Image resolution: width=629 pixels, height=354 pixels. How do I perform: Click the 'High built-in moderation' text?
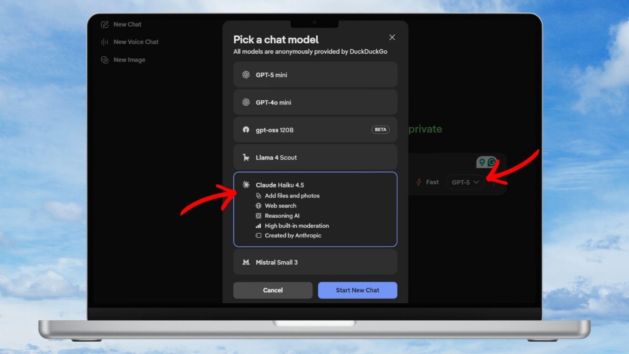(x=297, y=226)
